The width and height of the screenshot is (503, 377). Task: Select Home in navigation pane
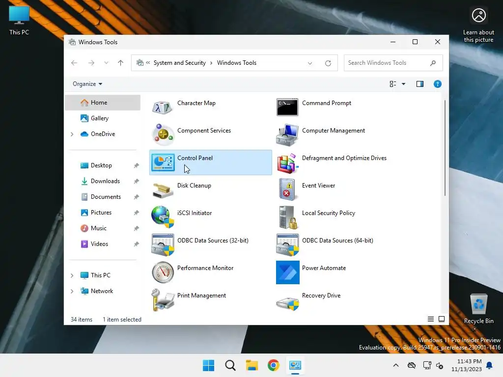[x=103, y=103]
